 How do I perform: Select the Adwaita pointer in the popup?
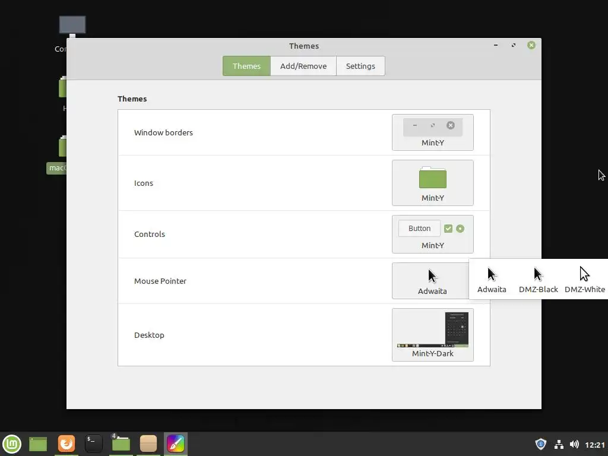(492, 280)
